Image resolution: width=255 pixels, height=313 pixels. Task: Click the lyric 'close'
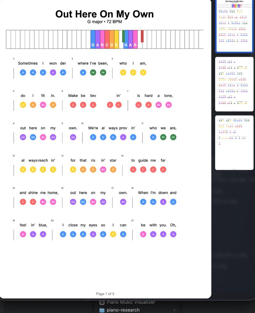(x=73, y=225)
